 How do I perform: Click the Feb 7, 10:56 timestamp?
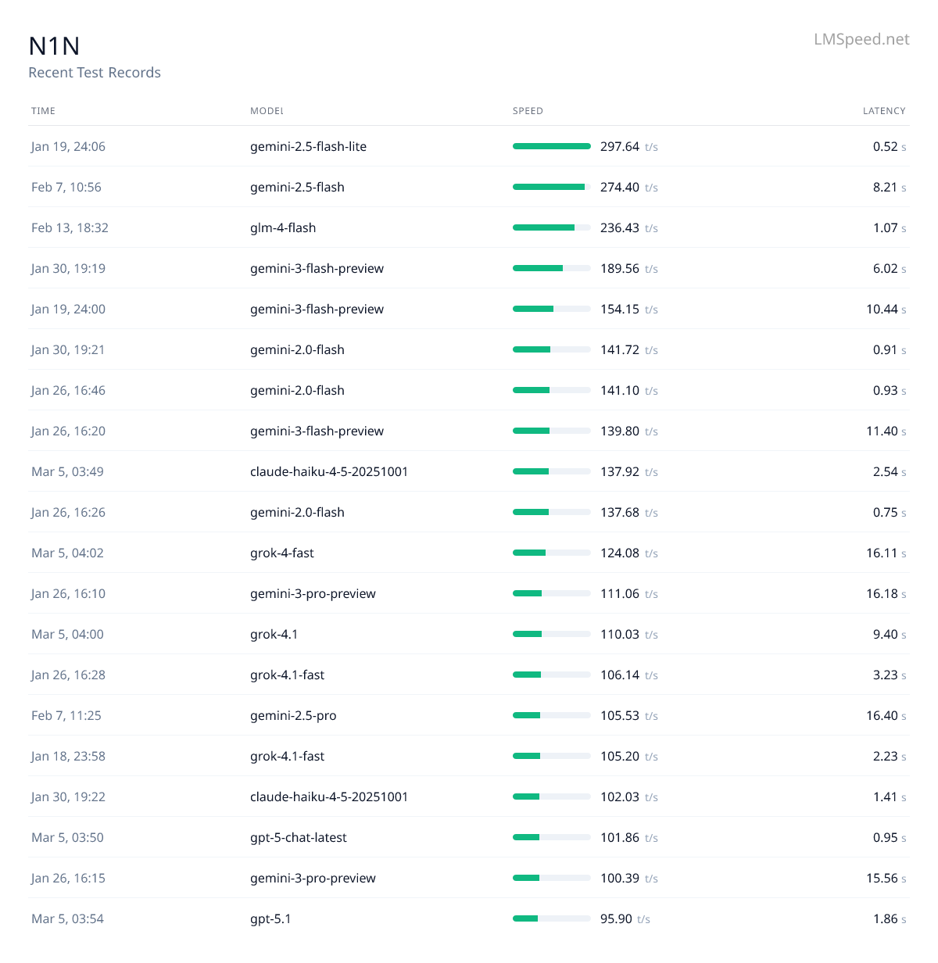pos(66,187)
